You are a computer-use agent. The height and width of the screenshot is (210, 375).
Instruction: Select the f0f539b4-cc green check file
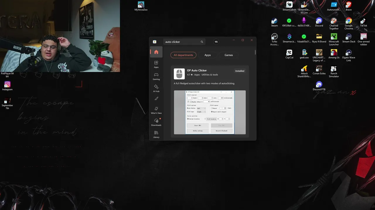click(289, 22)
